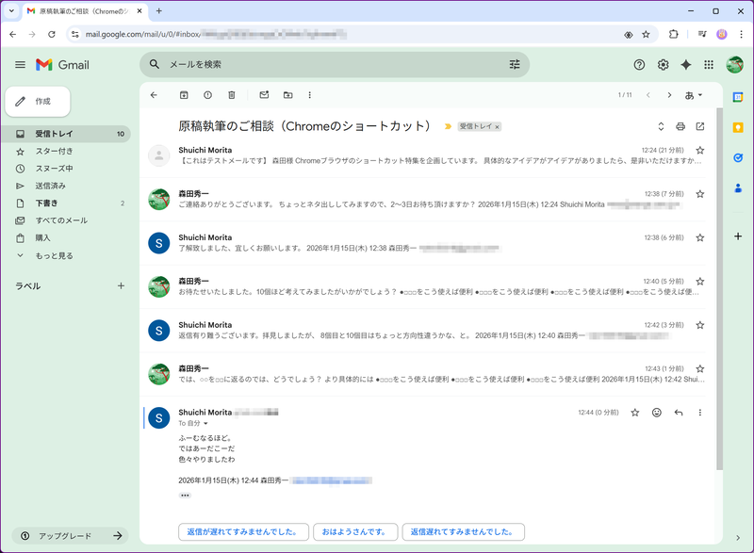This screenshot has height=553, width=754.
Task: Expand the 12:40 森田秀一 message お待たせいたしました
Action: click(x=422, y=286)
